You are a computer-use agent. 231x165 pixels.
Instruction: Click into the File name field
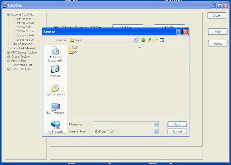(x=124, y=124)
